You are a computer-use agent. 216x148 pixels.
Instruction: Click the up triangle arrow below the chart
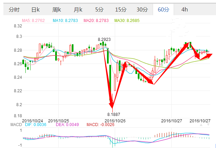202,125
